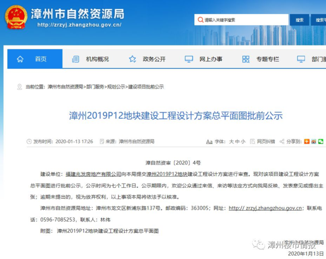The height and width of the screenshot is (259, 326).
Task: Click the orange share icon after 分享到
Action: [306, 141]
